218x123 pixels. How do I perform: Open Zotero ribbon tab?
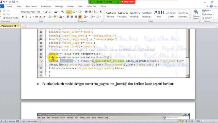click(x=103, y=6)
